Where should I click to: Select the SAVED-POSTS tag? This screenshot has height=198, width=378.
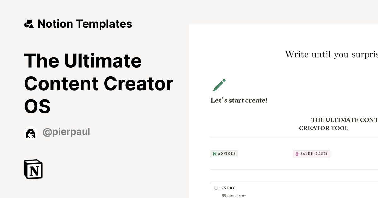tap(312, 154)
